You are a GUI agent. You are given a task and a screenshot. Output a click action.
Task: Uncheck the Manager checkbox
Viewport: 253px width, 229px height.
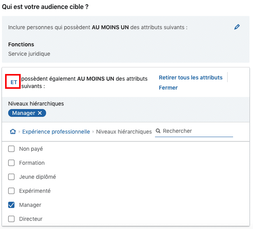coord(11,205)
